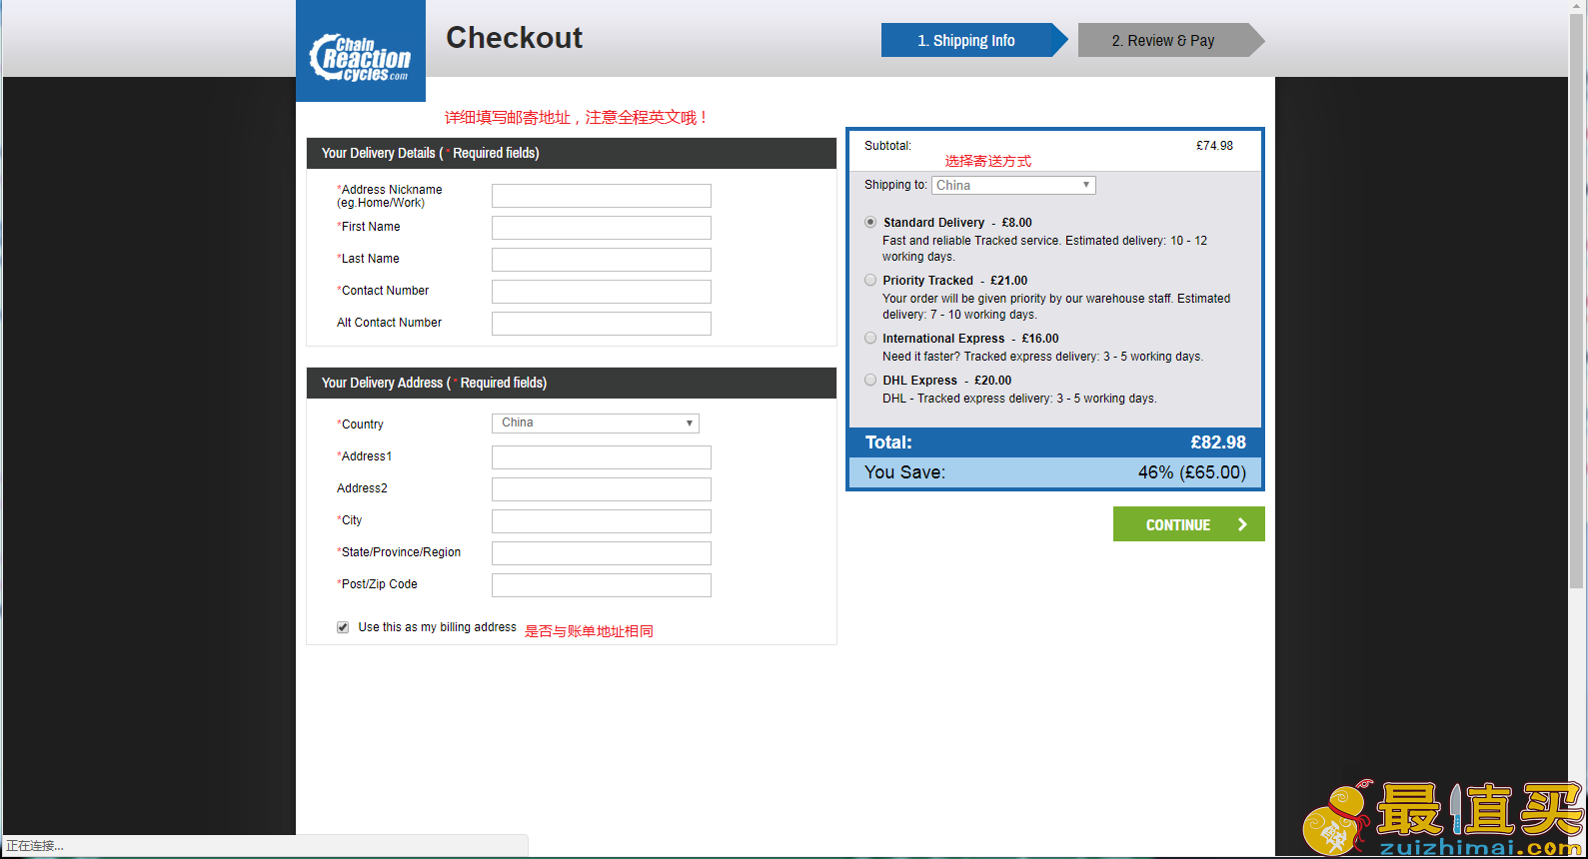The image size is (1588, 859).
Task: Select International Express £16.00 option
Action: click(x=870, y=338)
